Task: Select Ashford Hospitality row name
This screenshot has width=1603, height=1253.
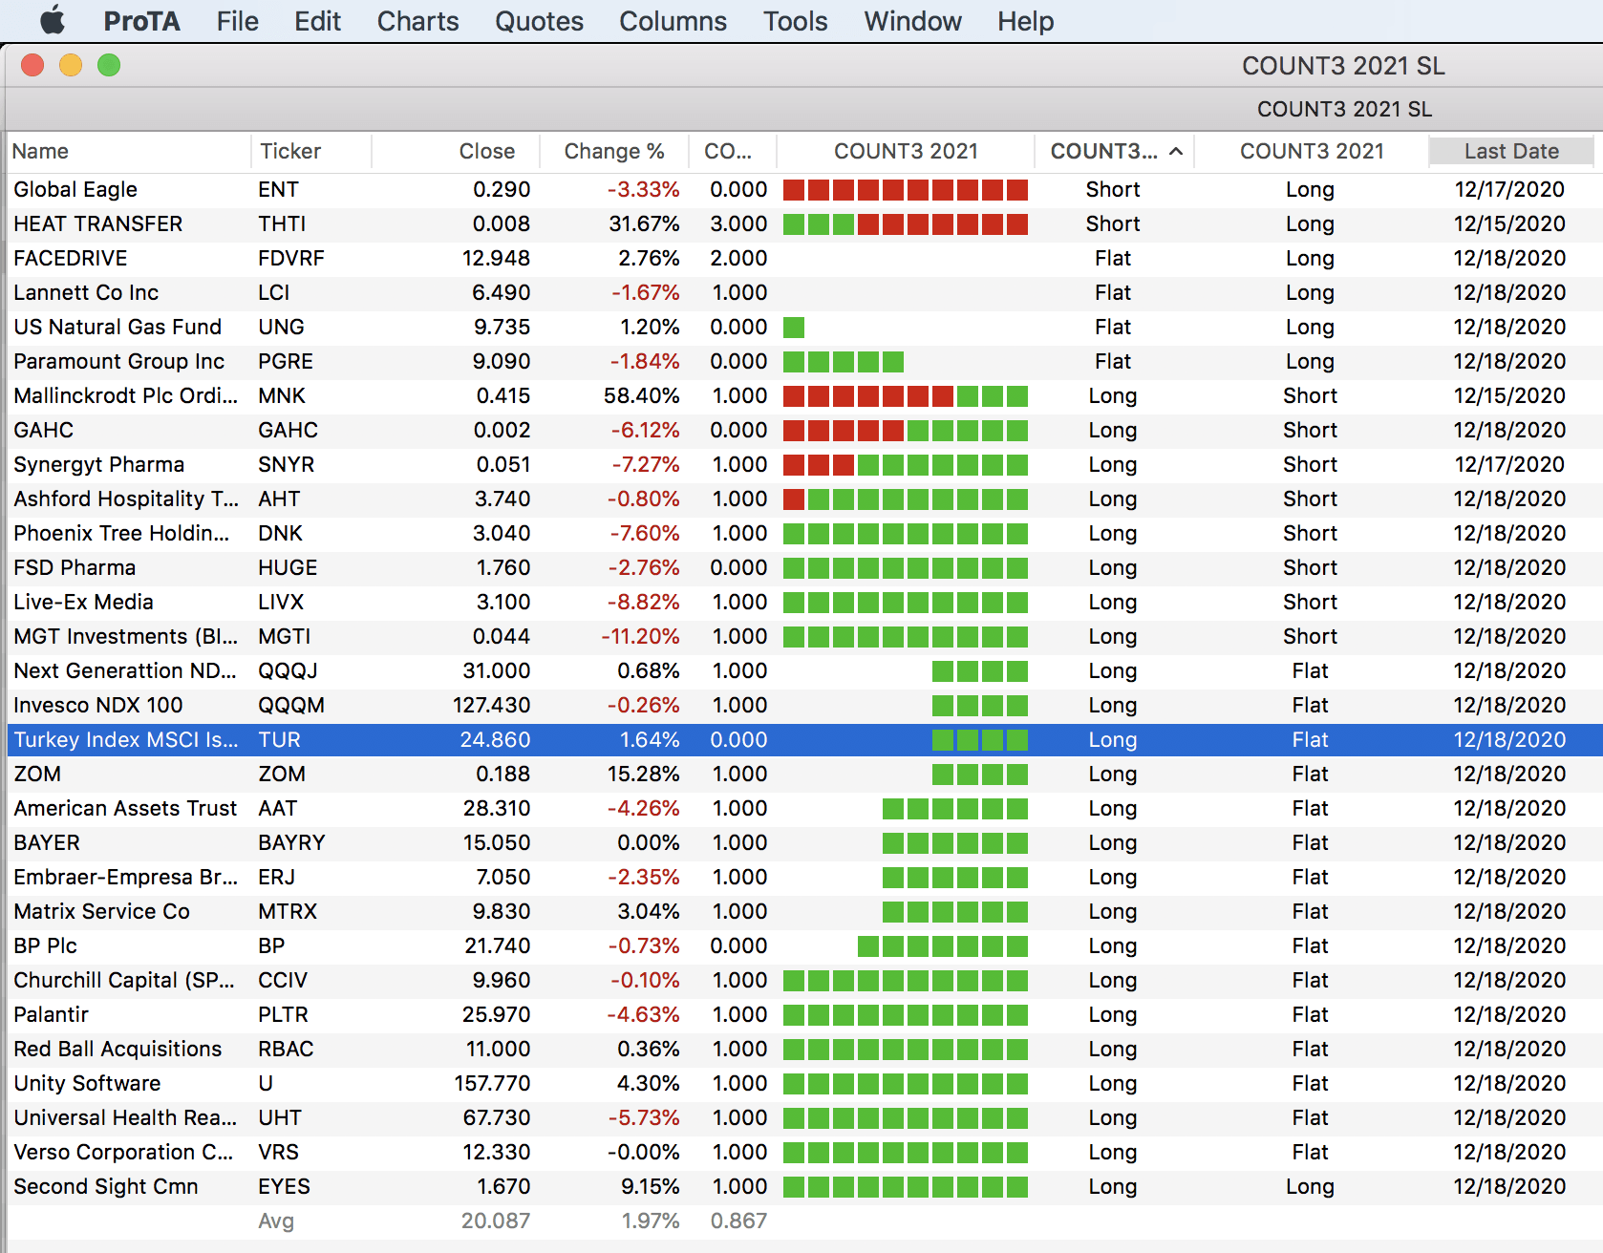Action: pos(126,499)
